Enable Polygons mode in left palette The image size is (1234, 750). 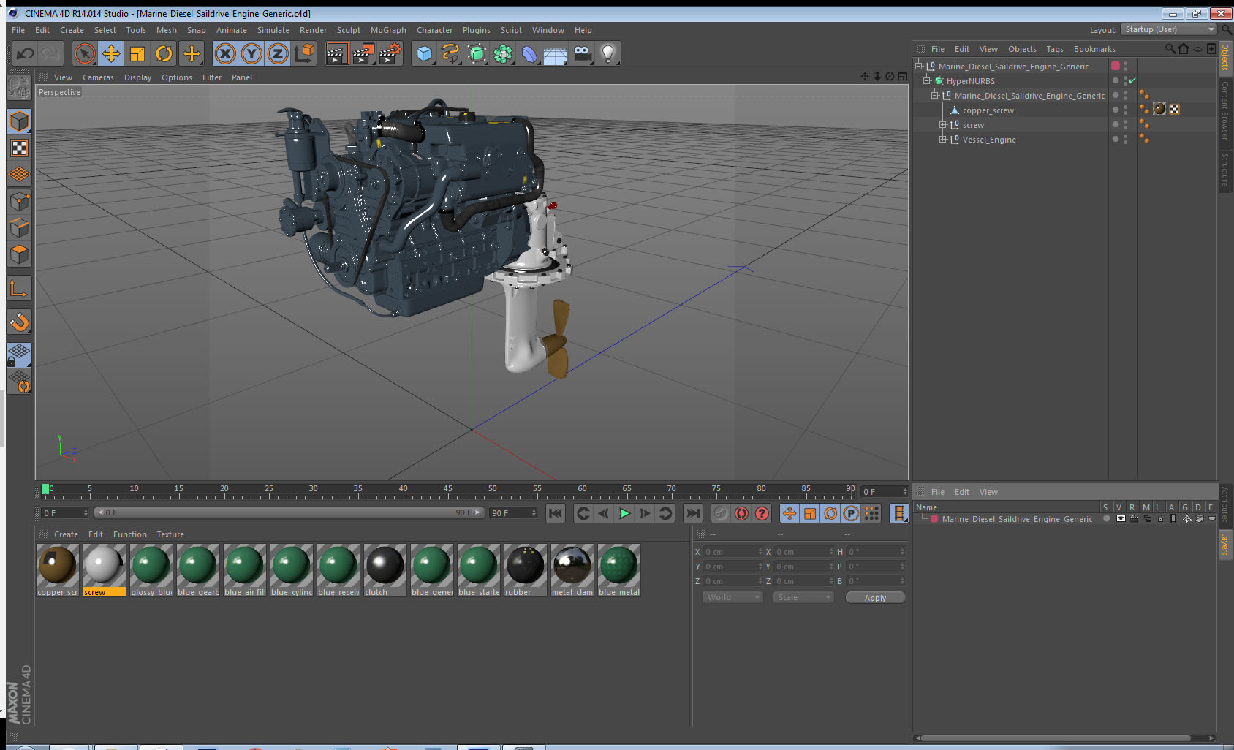tap(19, 254)
